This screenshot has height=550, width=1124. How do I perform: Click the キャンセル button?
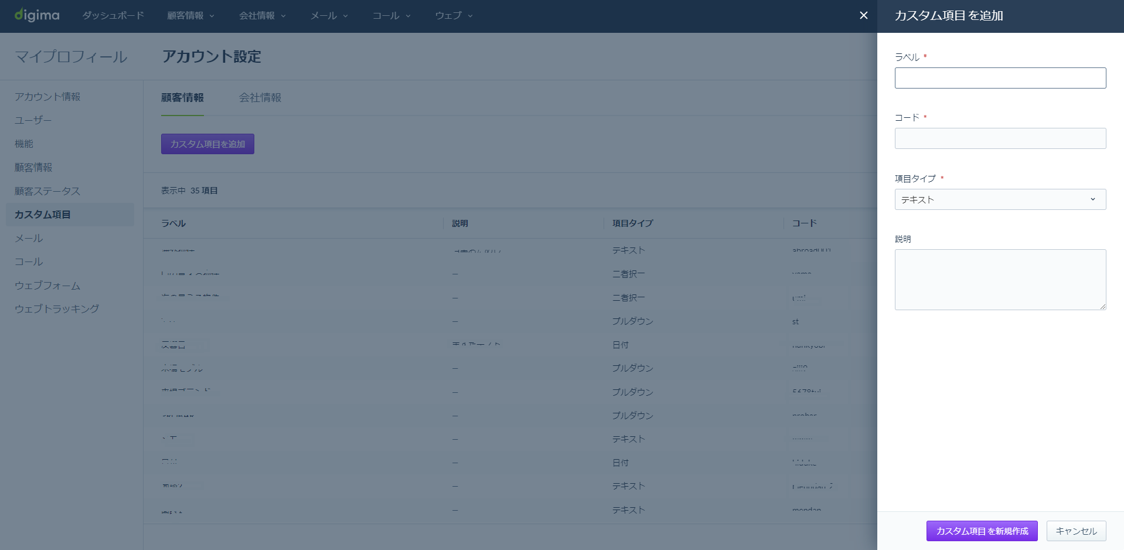point(1076,531)
